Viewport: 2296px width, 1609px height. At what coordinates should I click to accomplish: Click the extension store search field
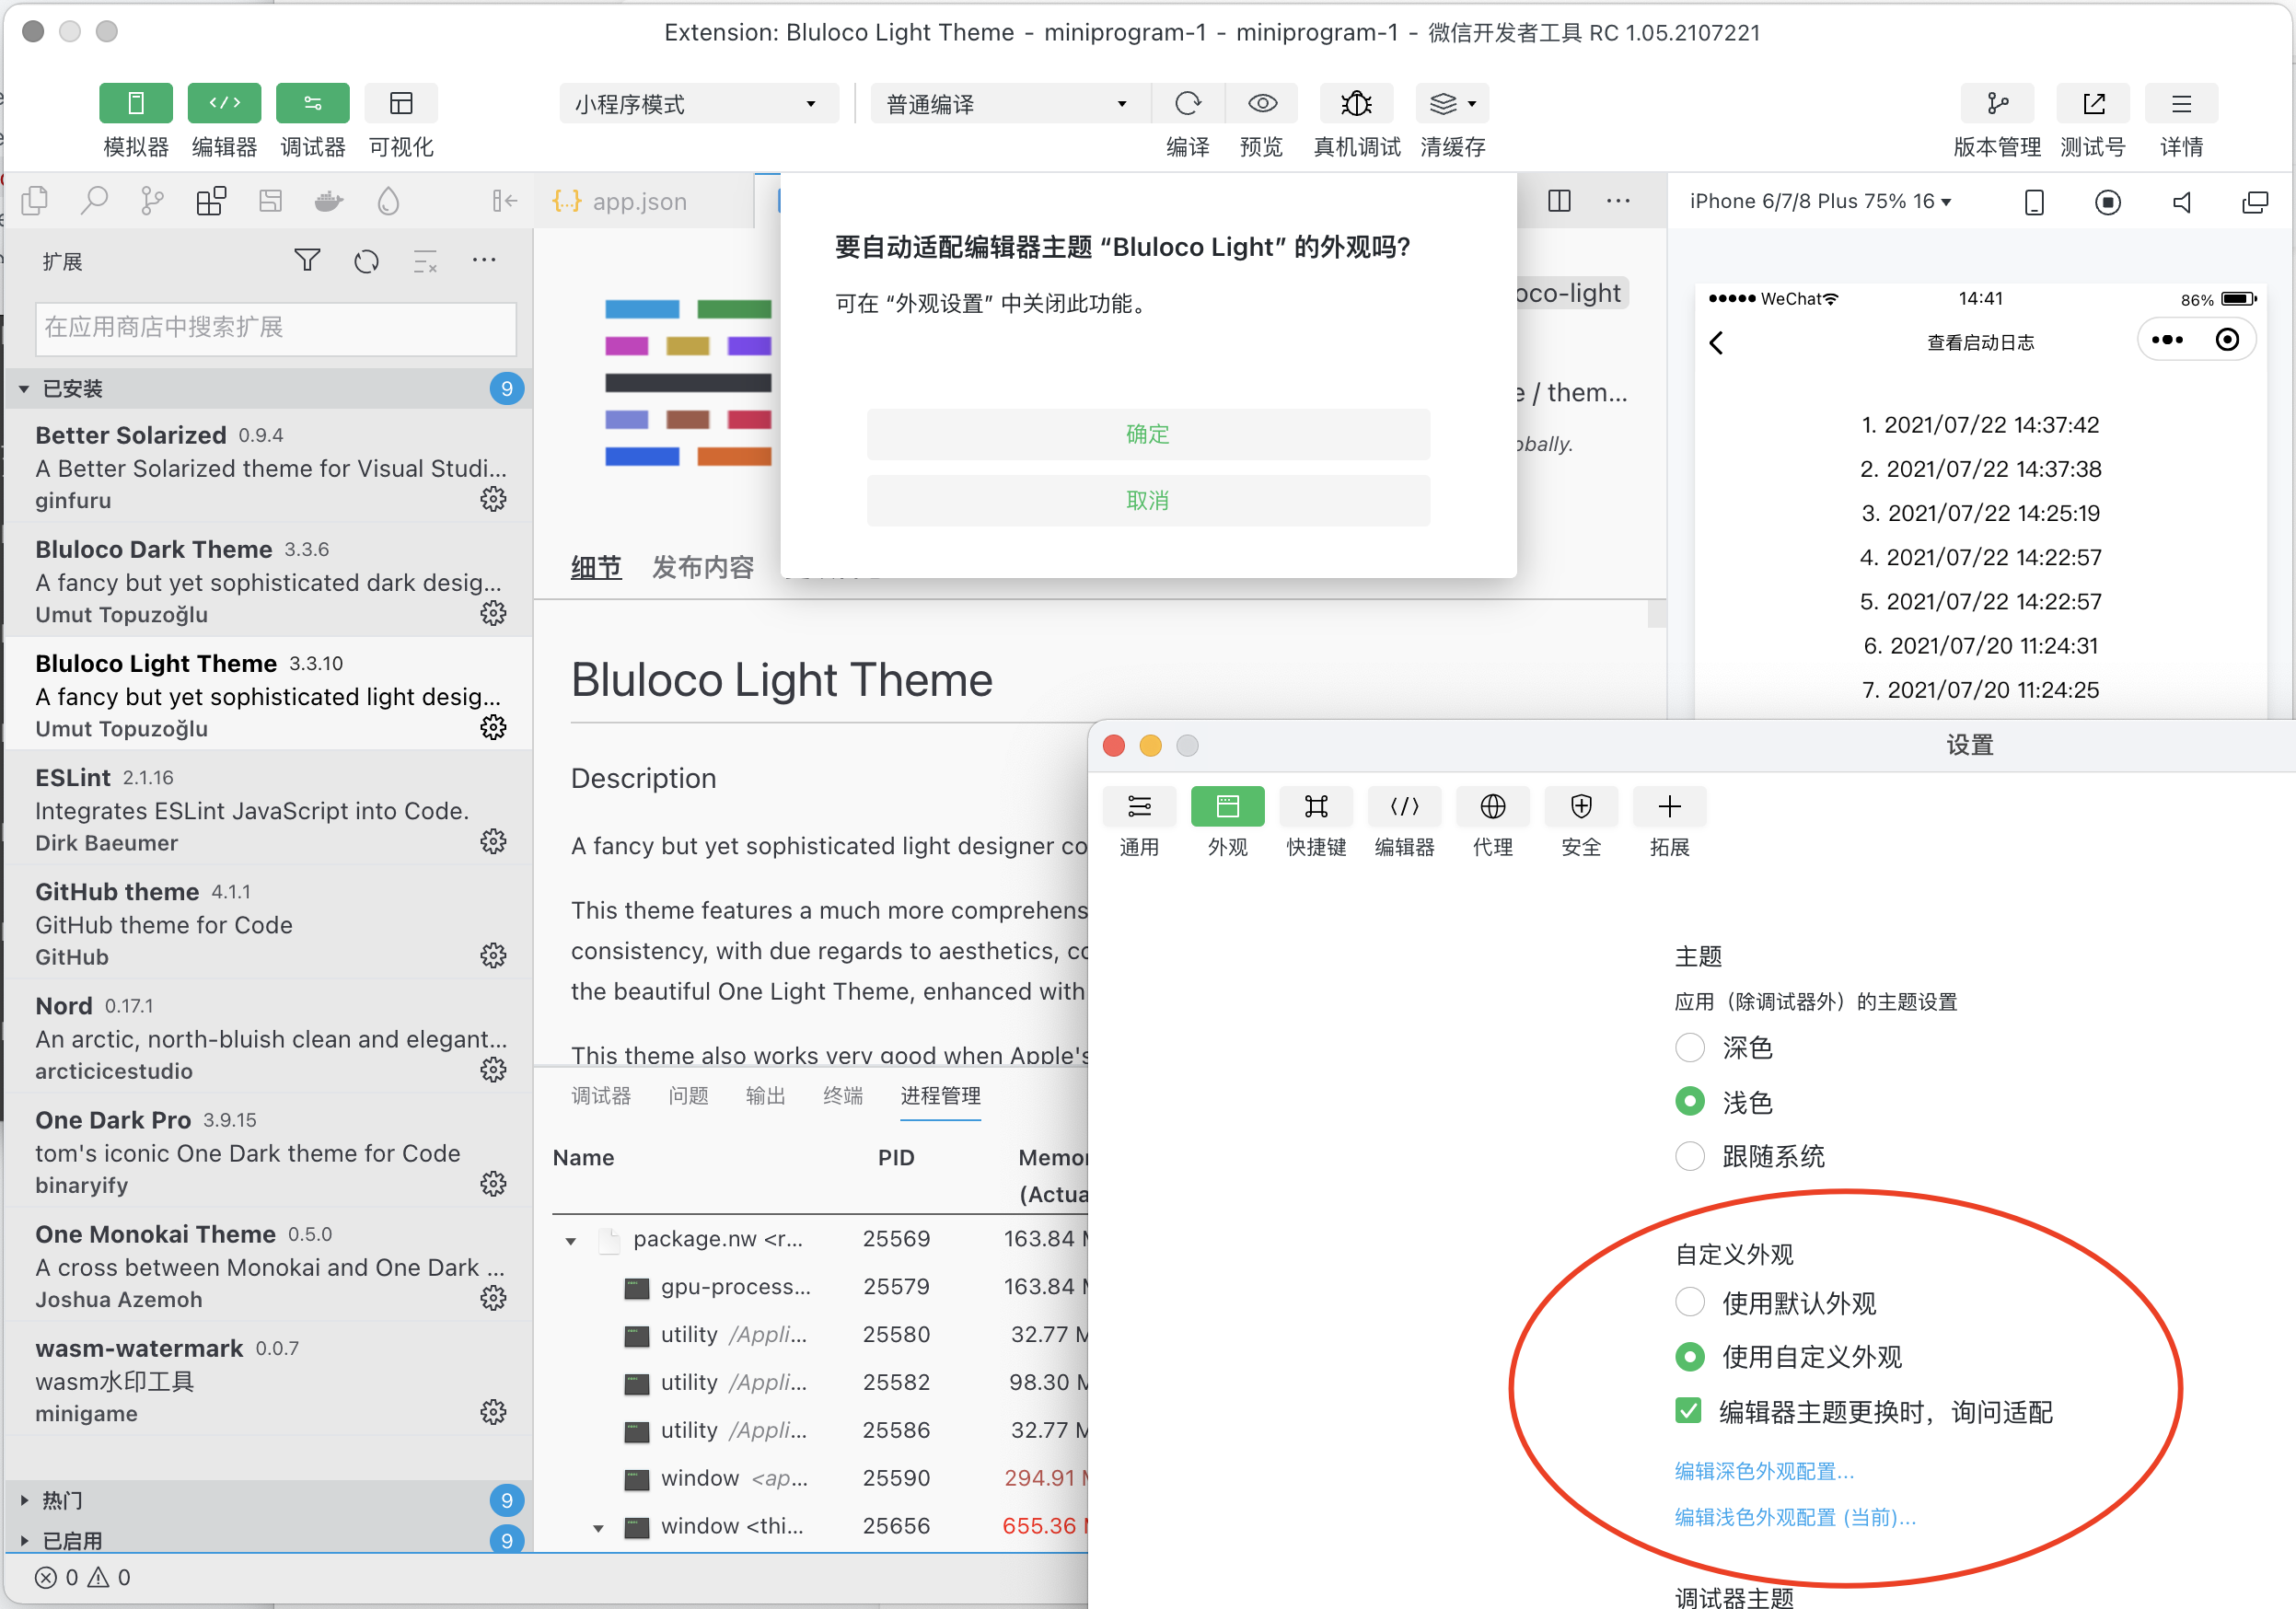pos(275,328)
